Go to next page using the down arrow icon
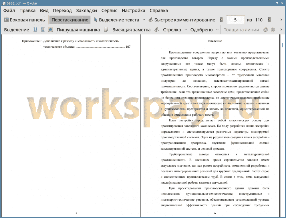This screenshot has height=218, width=286. (x=269, y=20)
